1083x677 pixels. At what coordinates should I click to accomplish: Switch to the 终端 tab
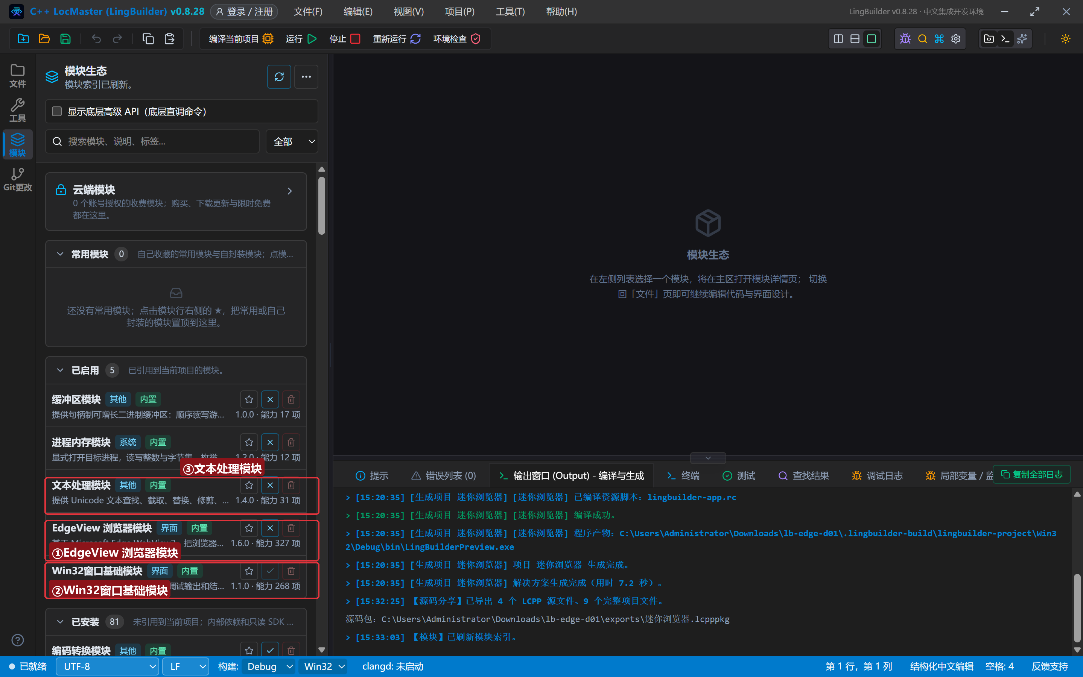683,475
